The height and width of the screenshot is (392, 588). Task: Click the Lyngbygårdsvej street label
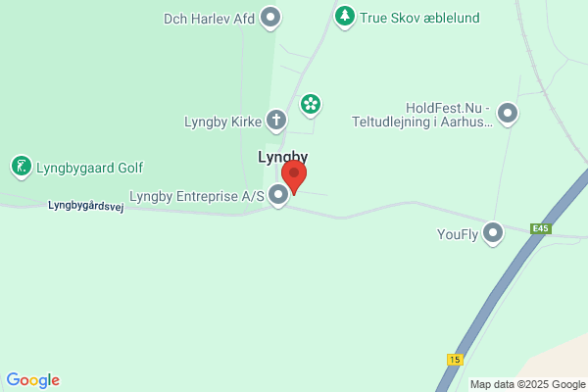pyautogui.click(x=86, y=206)
